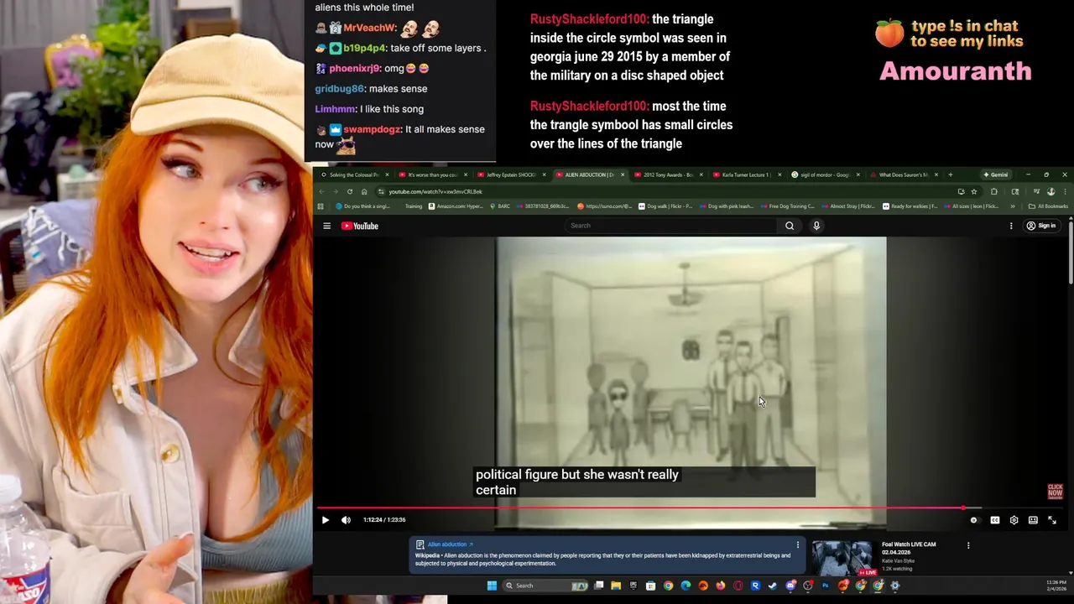Play the YouTube video

(326, 520)
